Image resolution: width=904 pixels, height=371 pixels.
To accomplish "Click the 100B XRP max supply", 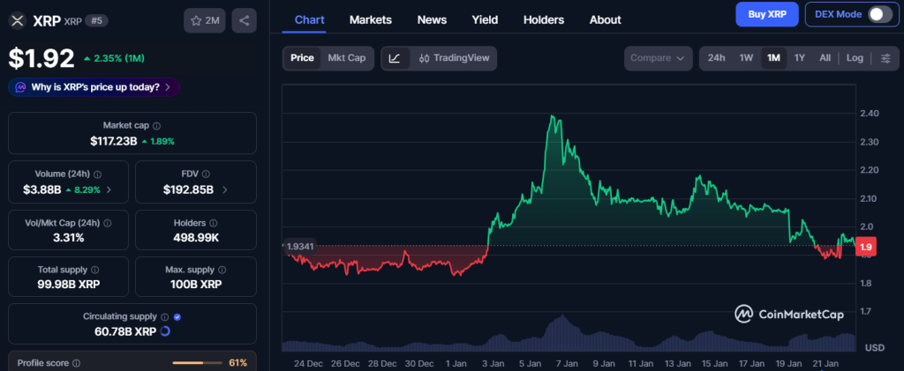I will (196, 284).
